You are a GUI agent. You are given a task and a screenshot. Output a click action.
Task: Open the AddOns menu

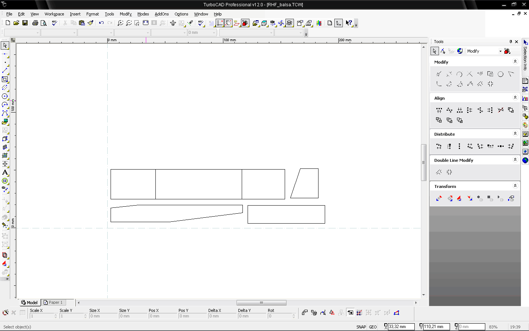coord(162,14)
